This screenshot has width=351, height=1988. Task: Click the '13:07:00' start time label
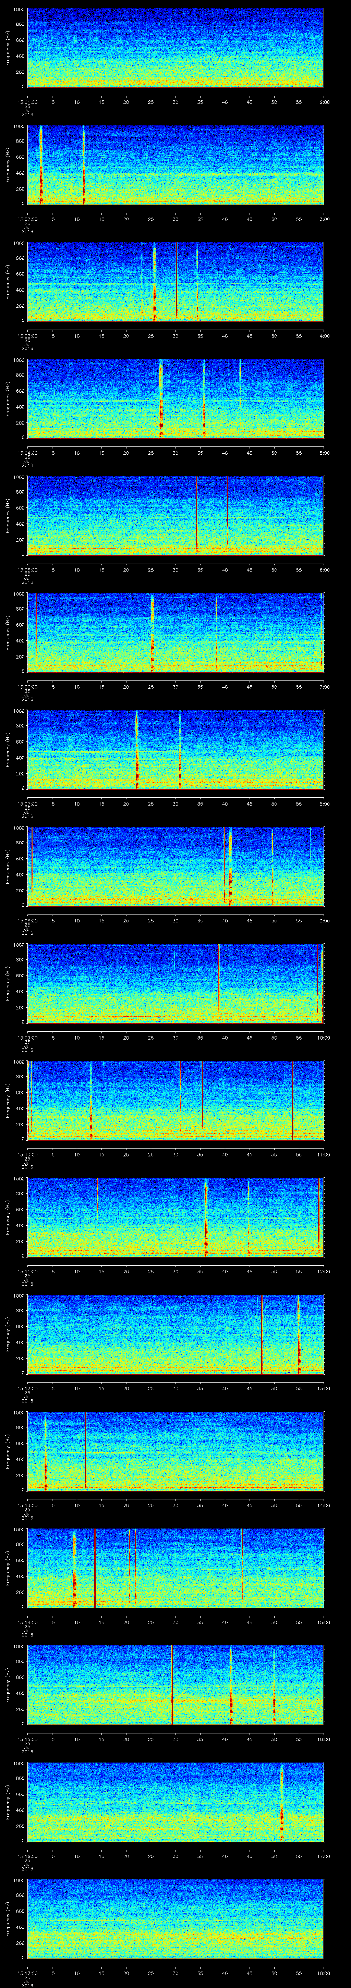tap(27, 803)
